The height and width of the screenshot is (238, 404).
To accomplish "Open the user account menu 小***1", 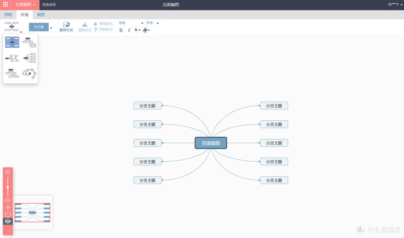I will (395, 4).
